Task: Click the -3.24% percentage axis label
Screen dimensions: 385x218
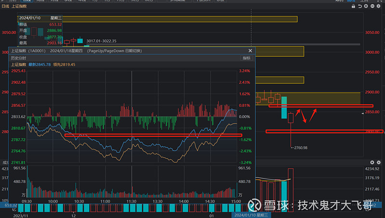Action: (245, 163)
